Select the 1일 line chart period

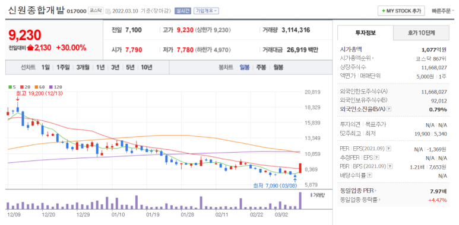45,67
